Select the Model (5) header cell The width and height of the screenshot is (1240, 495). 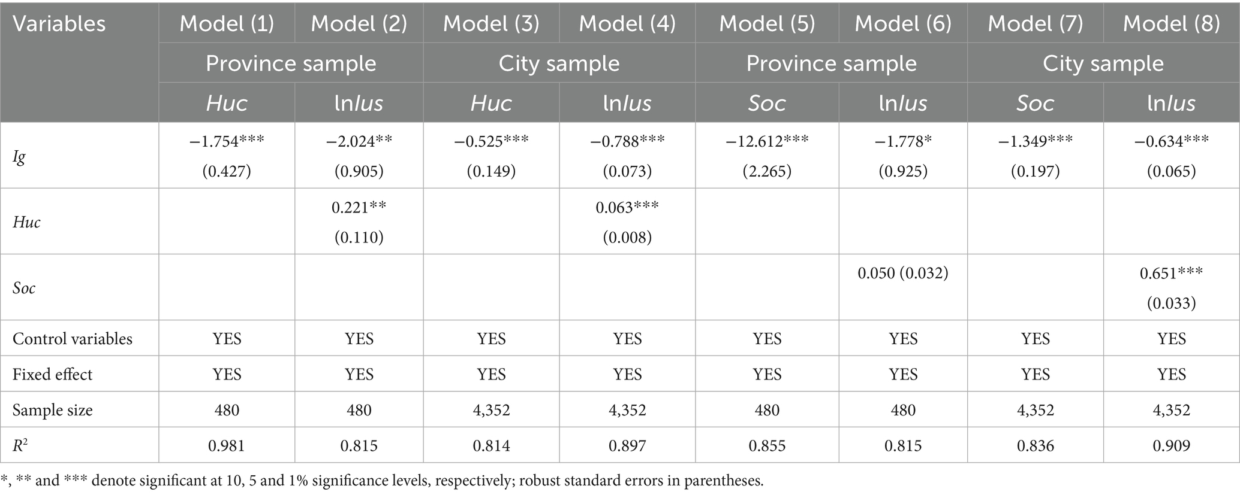pyautogui.click(x=767, y=24)
